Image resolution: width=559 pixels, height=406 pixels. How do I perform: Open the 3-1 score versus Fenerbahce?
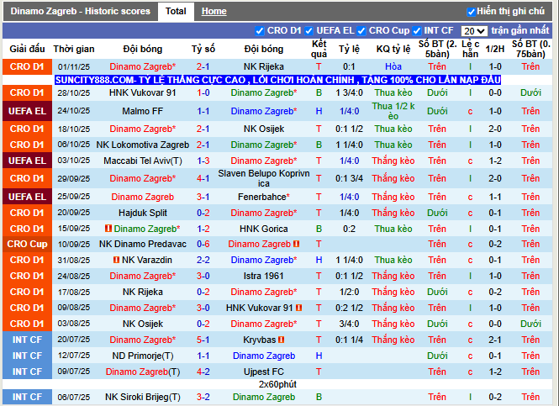(203, 197)
